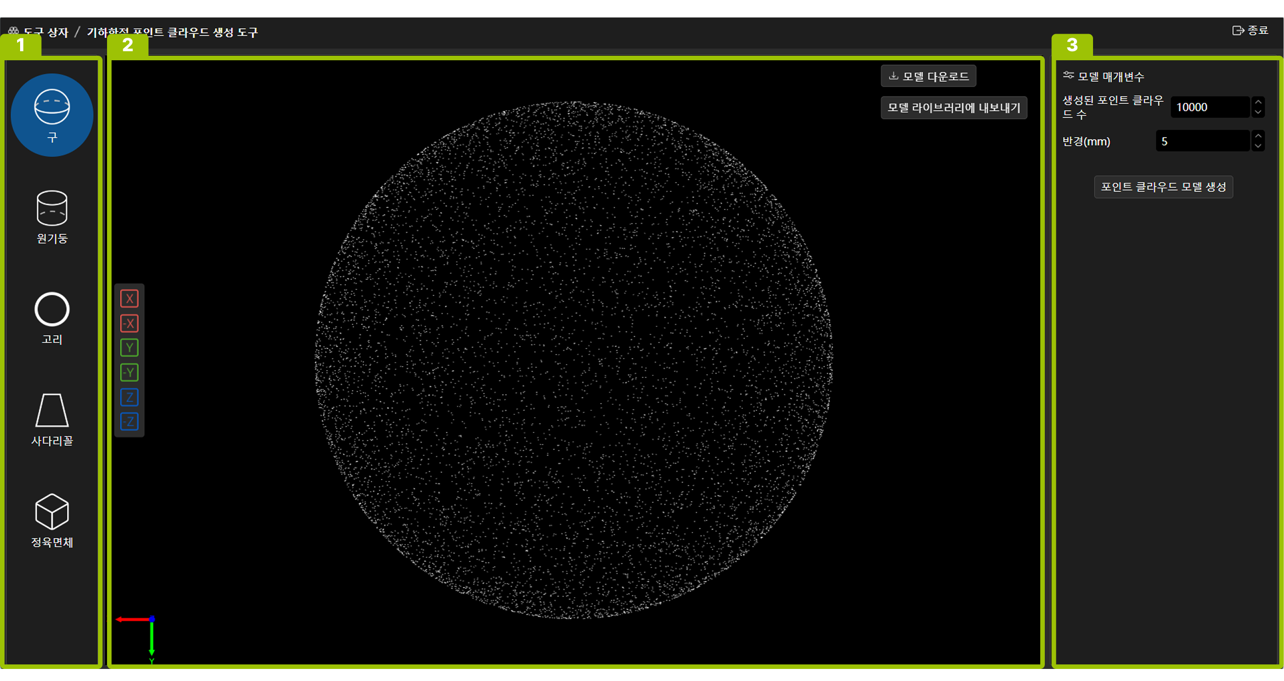Switch view to the Y axis
The width and height of the screenshot is (1284, 681).
129,348
